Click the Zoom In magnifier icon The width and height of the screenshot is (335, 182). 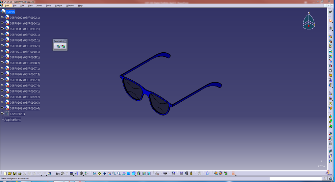[114, 173]
